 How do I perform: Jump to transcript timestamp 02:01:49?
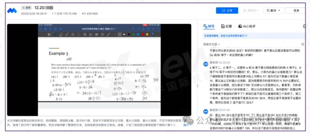click(x=225, y=110)
